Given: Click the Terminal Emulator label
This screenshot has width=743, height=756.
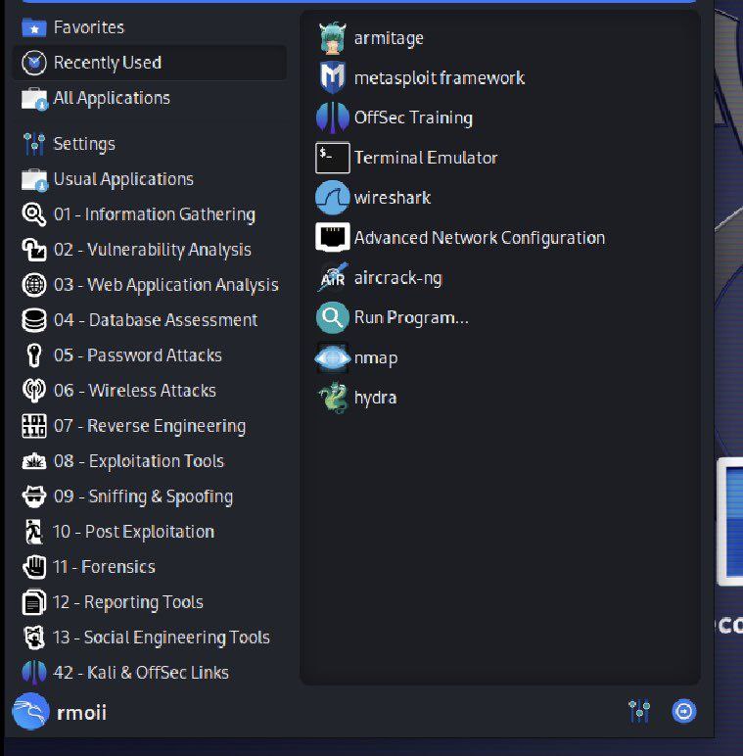Looking at the screenshot, I should click(426, 158).
